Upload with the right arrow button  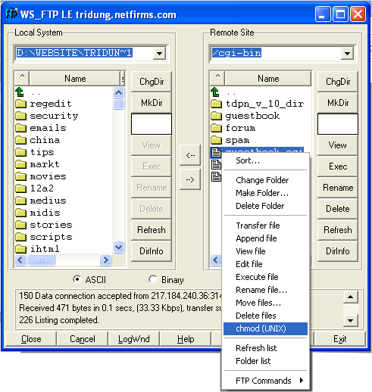[190, 179]
